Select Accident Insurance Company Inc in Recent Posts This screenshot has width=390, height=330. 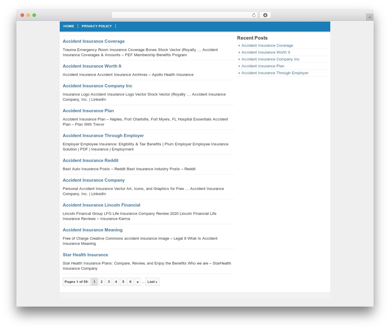[271, 59]
